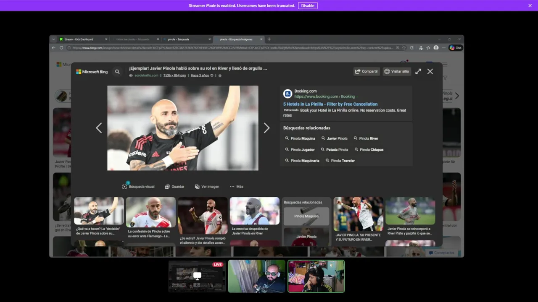Switch to the Búsqueda Imágenes browser tab

[x=238, y=39]
